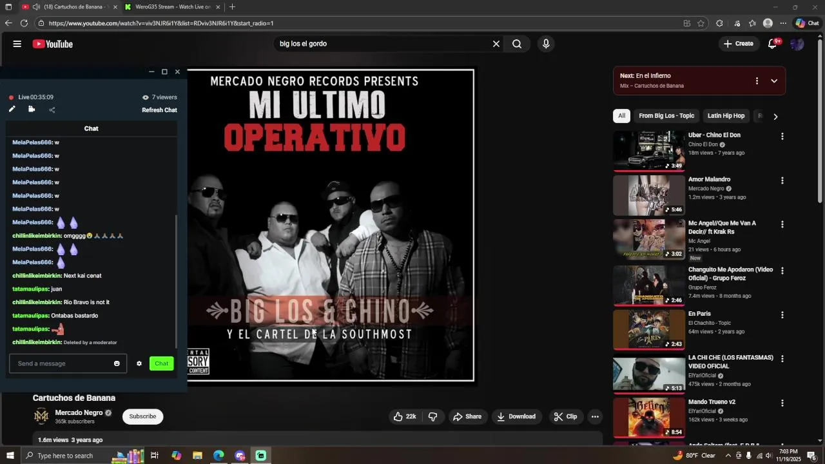Open Mc Angel Que Me Van A Decir title

pyautogui.click(x=722, y=227)
